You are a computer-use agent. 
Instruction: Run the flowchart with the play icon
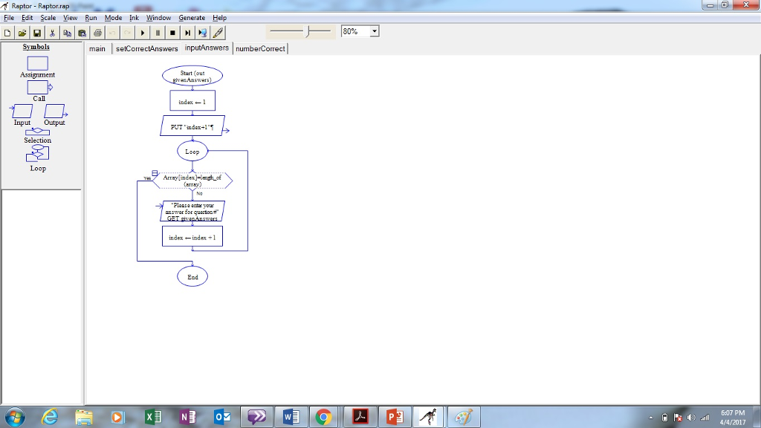point(142,32)
